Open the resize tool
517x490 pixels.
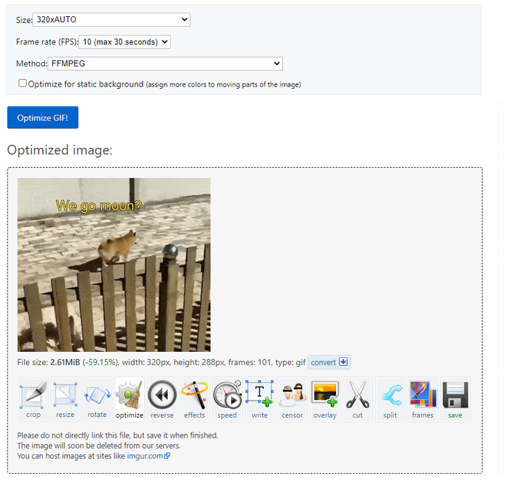[65, 399]
